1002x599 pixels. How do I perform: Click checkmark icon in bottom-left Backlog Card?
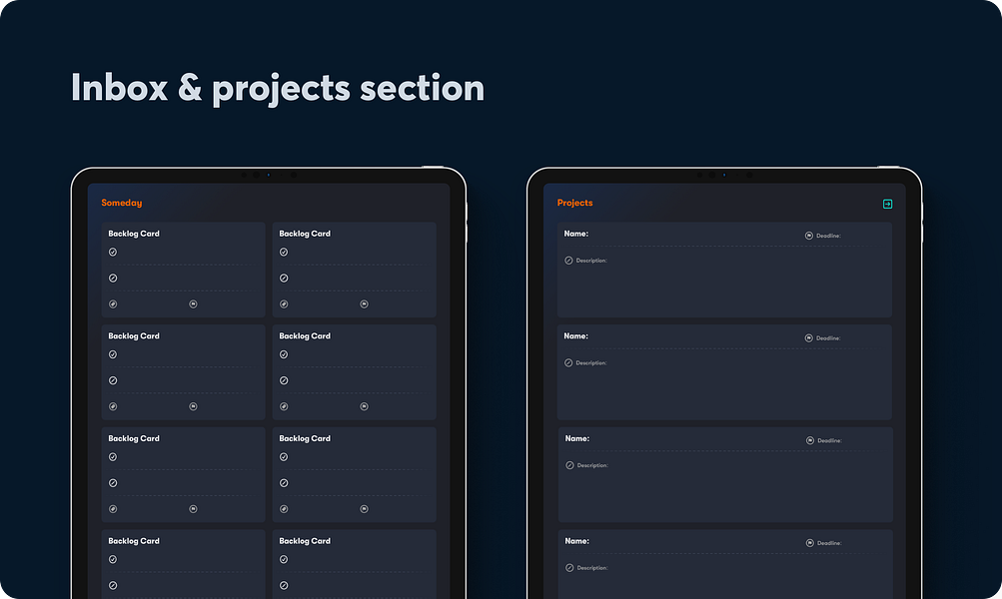[113, 559]
